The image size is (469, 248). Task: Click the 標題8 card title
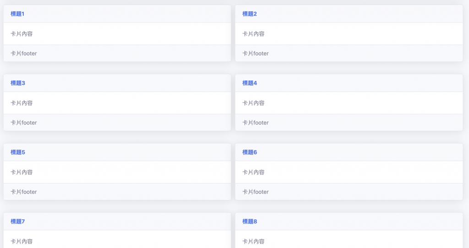(x=250, y=221)
